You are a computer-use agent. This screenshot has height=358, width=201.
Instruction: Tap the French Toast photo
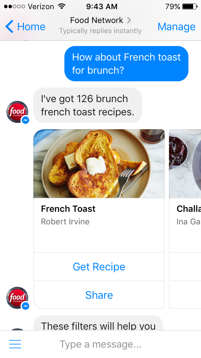click(99, 164)
